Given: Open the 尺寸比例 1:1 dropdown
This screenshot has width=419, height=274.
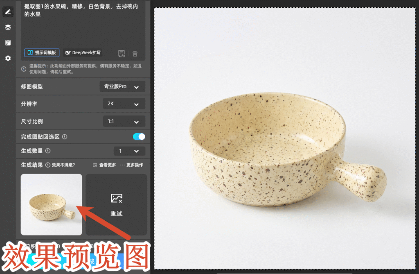Looking at the screenshot, I should tap(124, 121).
